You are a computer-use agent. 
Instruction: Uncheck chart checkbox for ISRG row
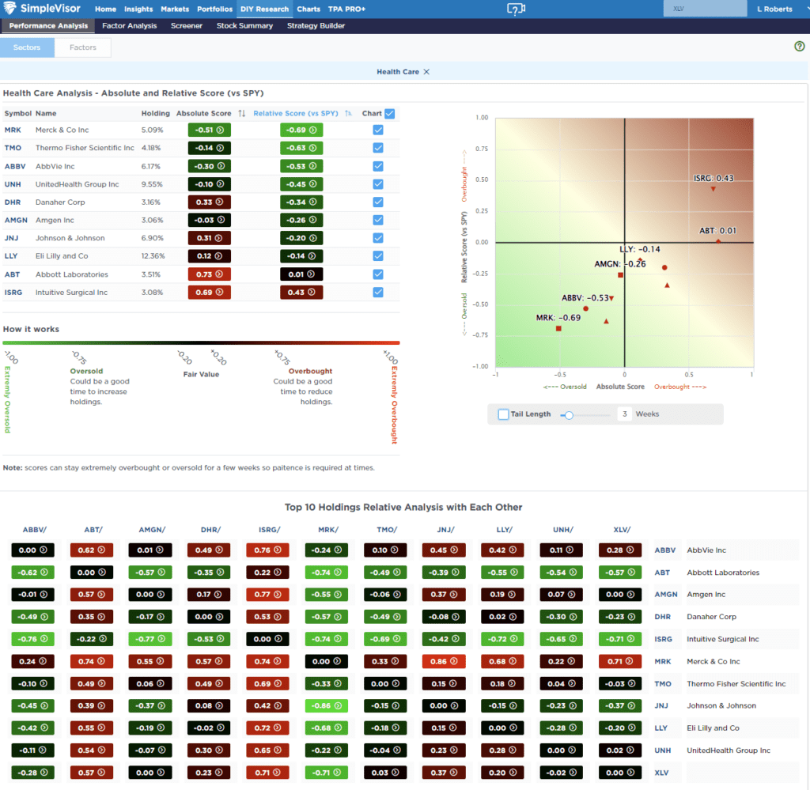(x=378, y=293)
